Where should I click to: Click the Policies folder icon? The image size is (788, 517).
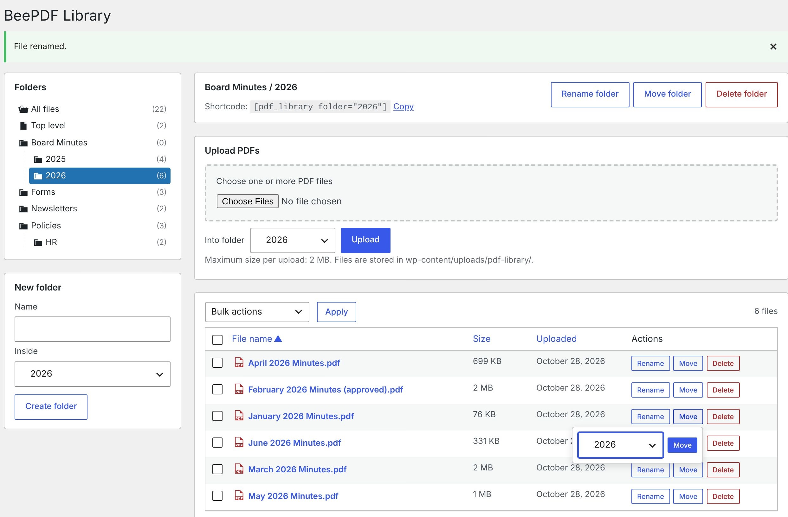coord(23,226)
